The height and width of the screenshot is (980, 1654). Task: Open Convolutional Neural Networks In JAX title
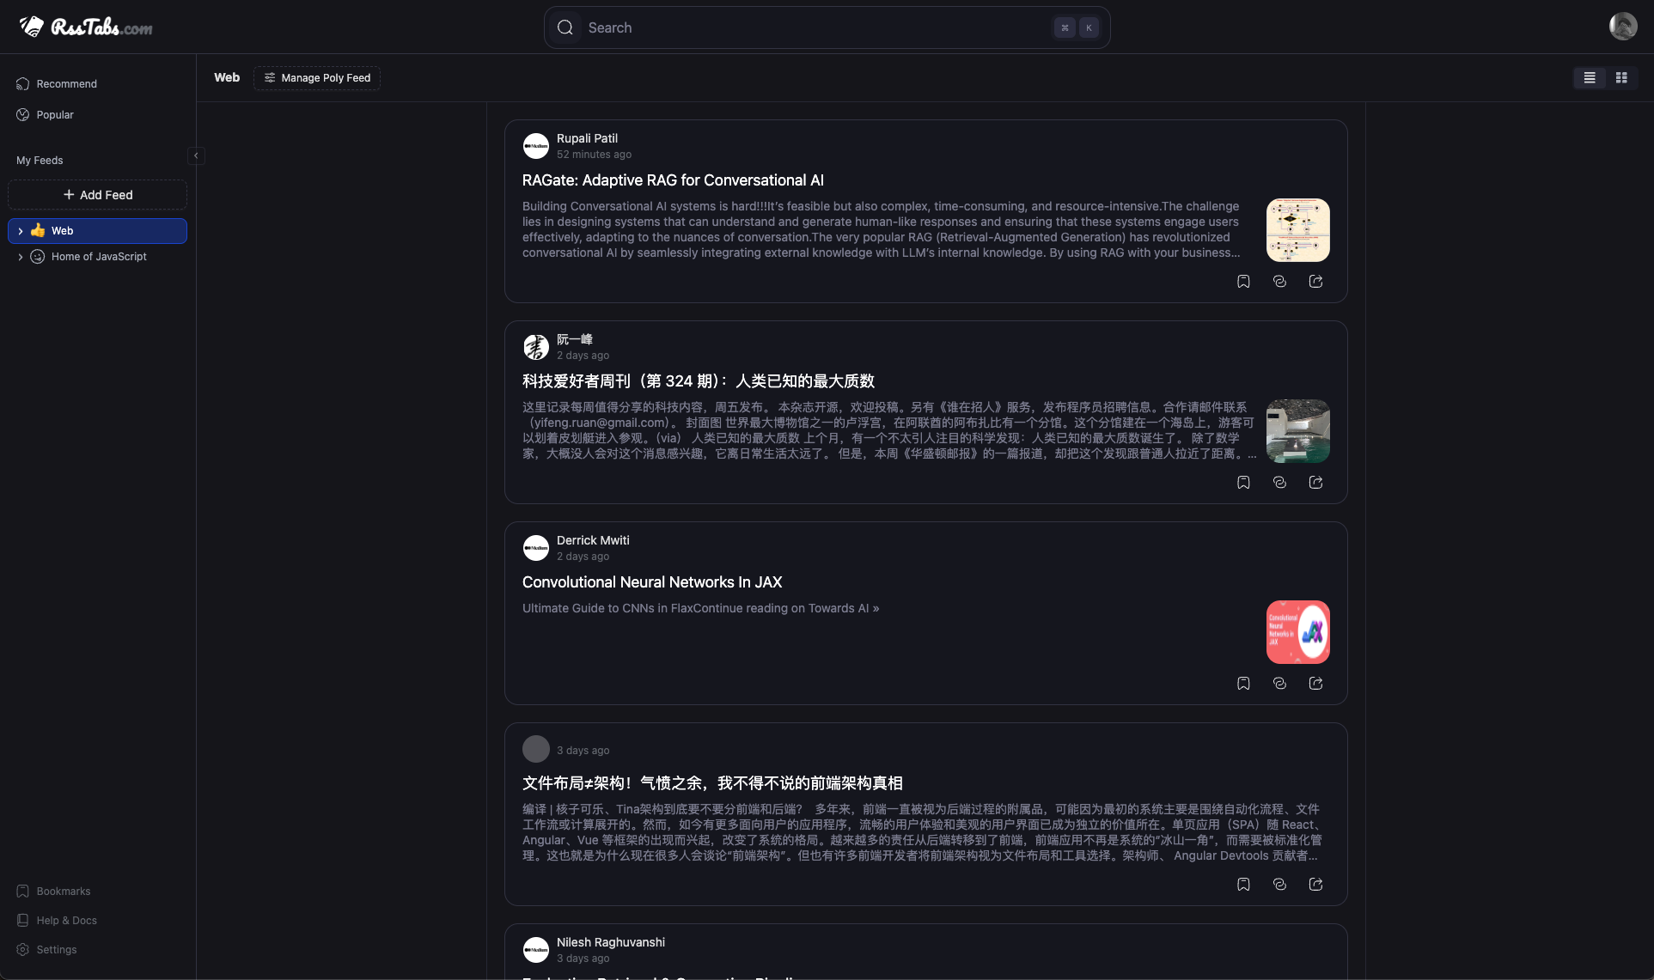[x=651, y=582]
